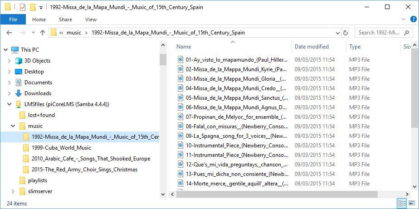This screenshot has height=209, width=419.
Task: Open the Customize Quick Access Toolbar dropdown
Action: coord(41,8)
